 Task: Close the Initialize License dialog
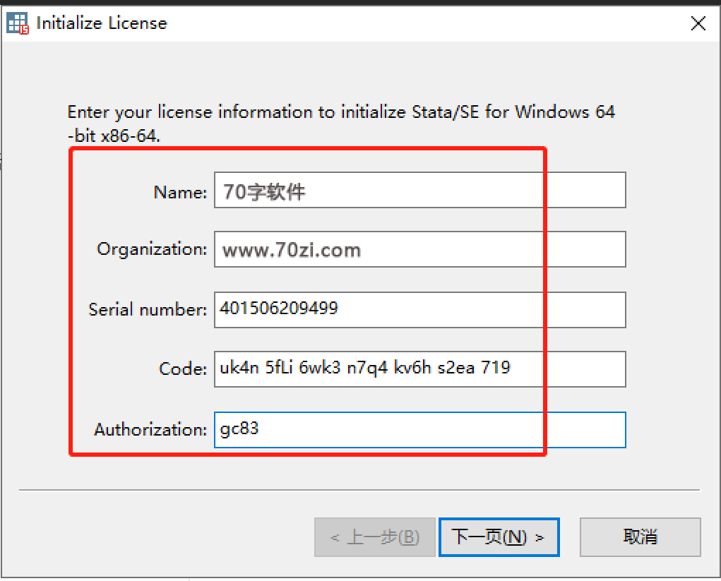(698, 23)
